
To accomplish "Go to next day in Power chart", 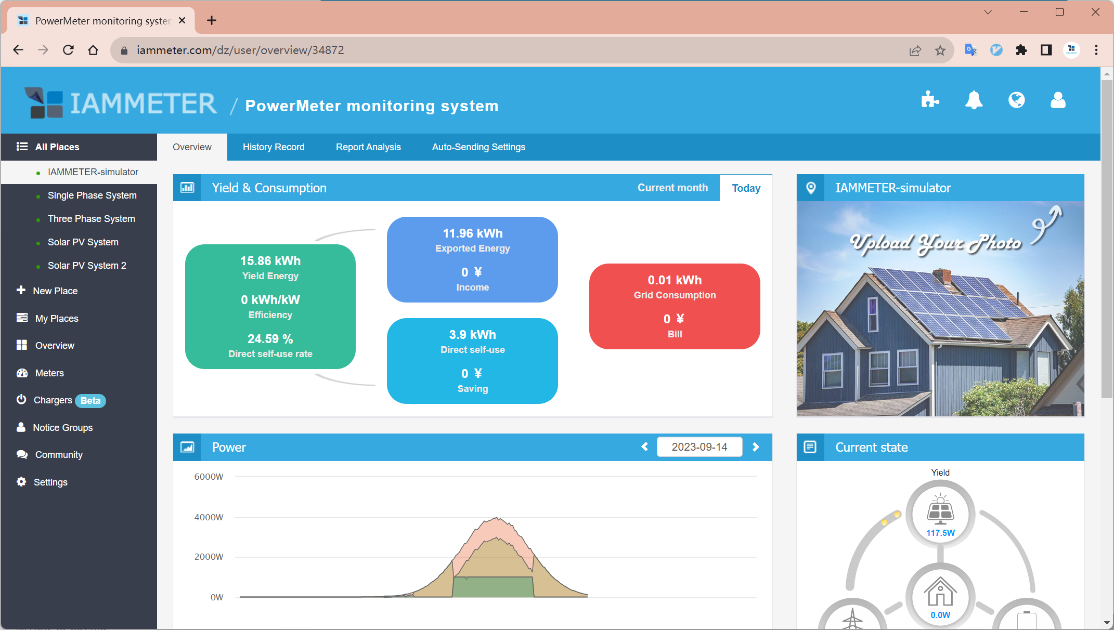I will tap(756, 447).
